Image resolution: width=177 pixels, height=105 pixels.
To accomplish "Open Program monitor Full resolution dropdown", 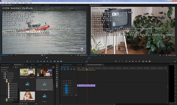I will click(x=162, y=55).
